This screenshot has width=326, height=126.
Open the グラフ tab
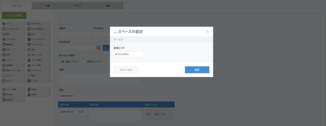[x=78, y=6]
